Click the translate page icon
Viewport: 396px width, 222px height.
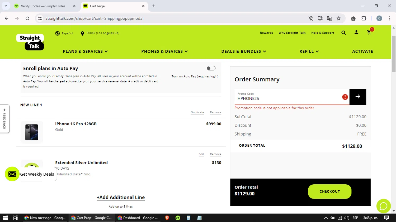pyautogui.click(x=329, y=18)
